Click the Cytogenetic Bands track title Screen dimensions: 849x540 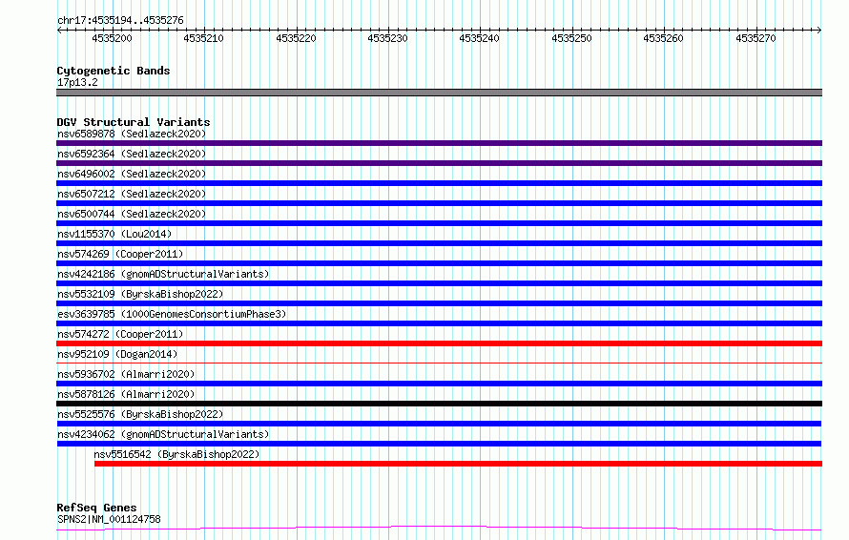point(114,71)
